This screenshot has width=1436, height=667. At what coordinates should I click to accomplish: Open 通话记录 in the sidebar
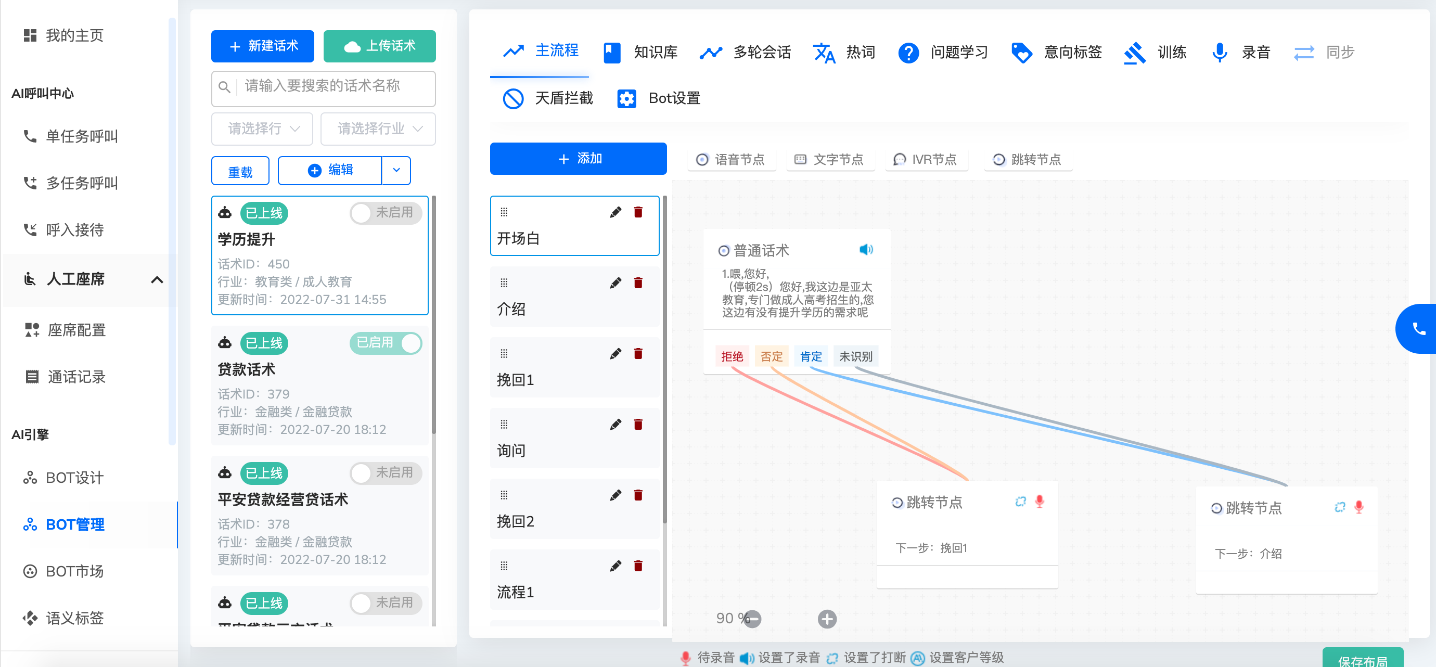point(76,377)
